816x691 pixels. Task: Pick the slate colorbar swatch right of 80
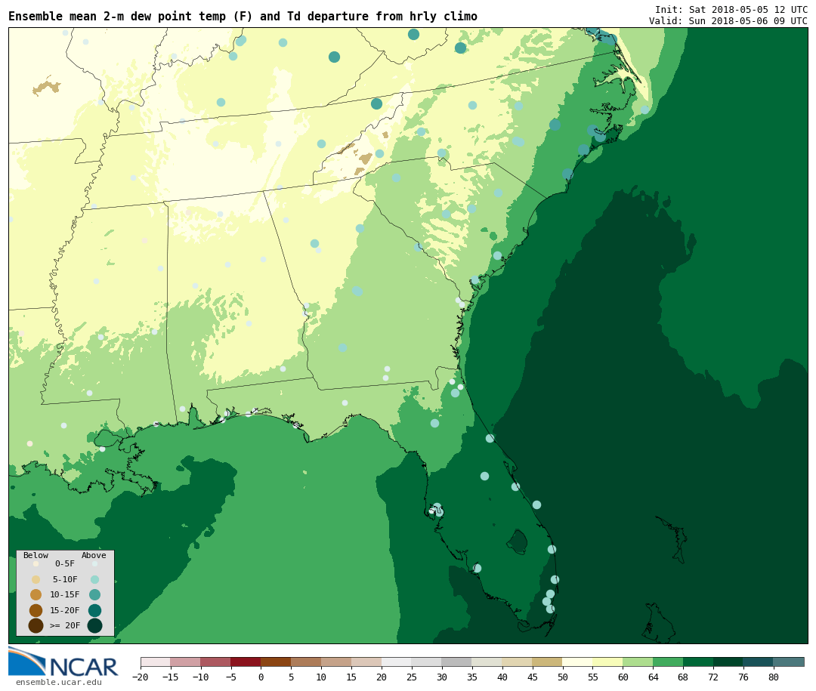[789, 662]
